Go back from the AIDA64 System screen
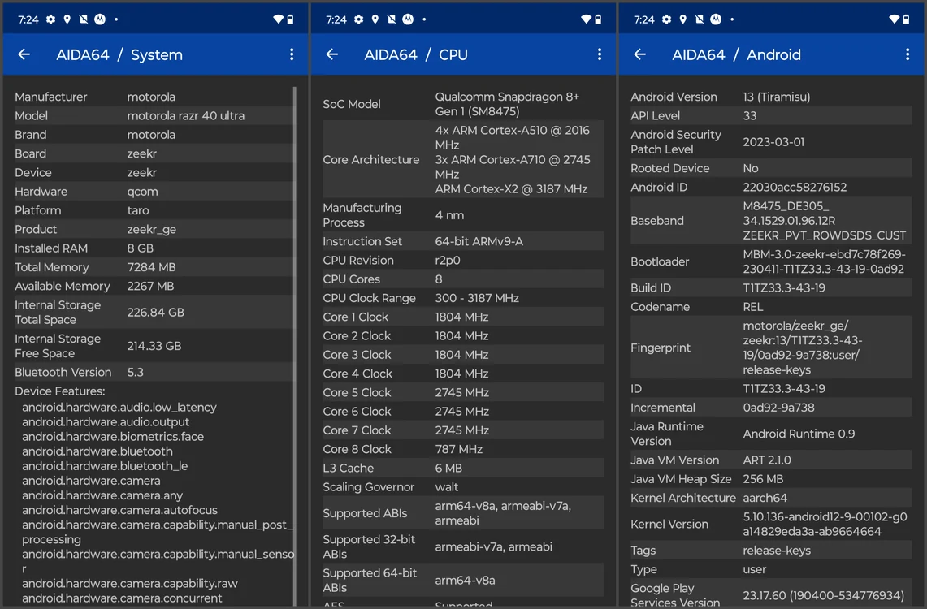Screen dimensions: 927x609 [x=24, y=55]
